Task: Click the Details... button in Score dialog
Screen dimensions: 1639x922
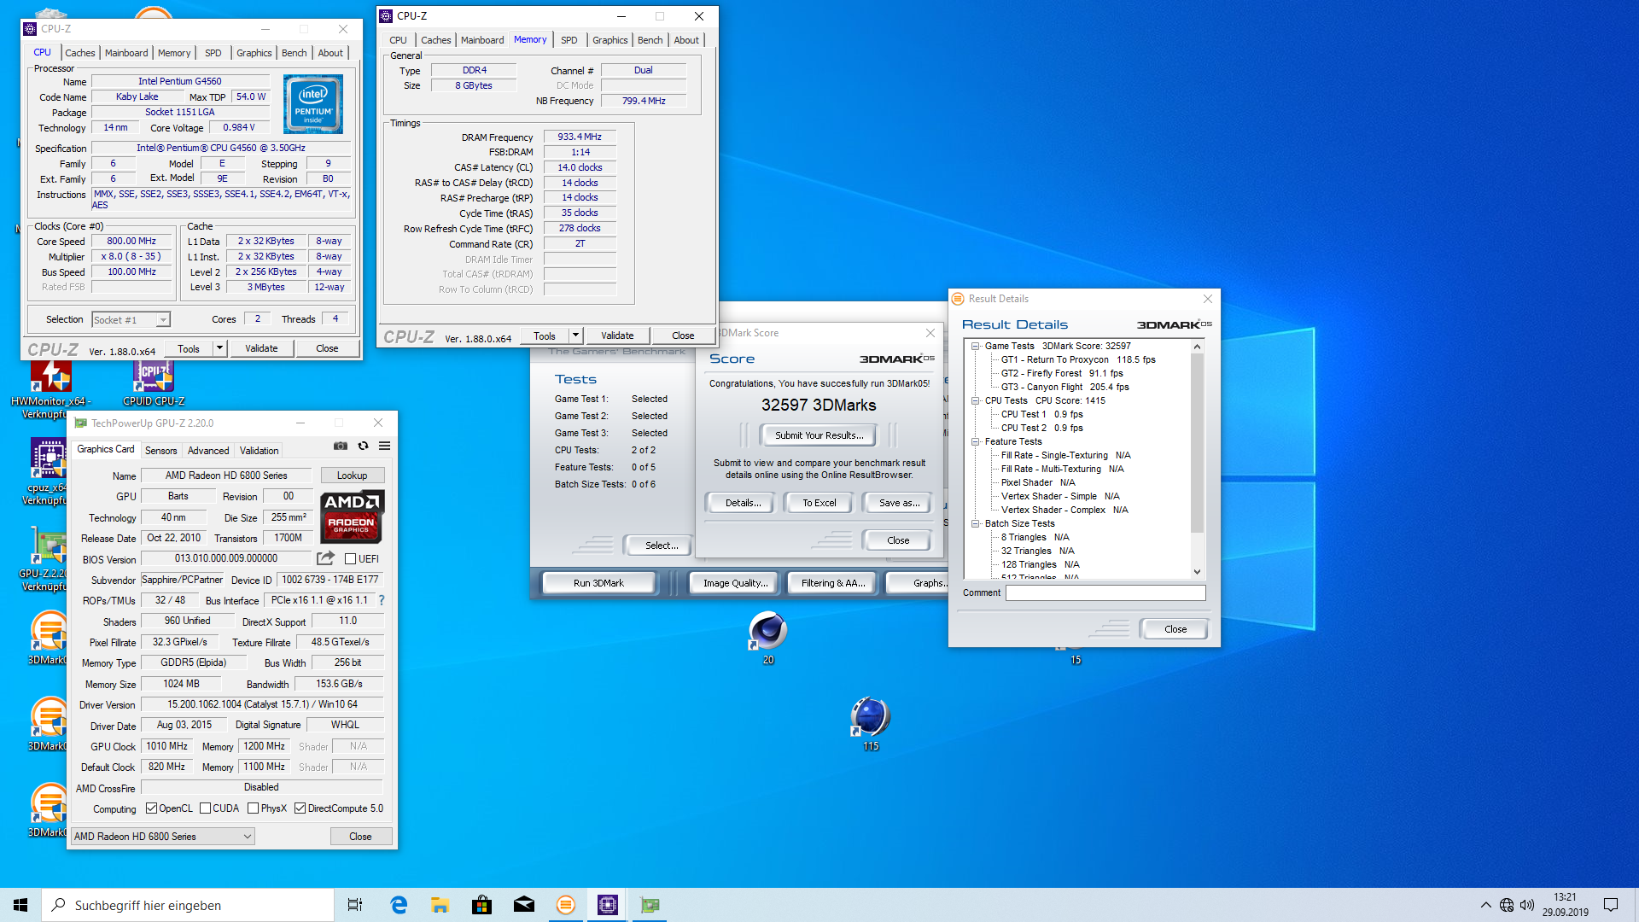Action: click(x=743, y=503)
